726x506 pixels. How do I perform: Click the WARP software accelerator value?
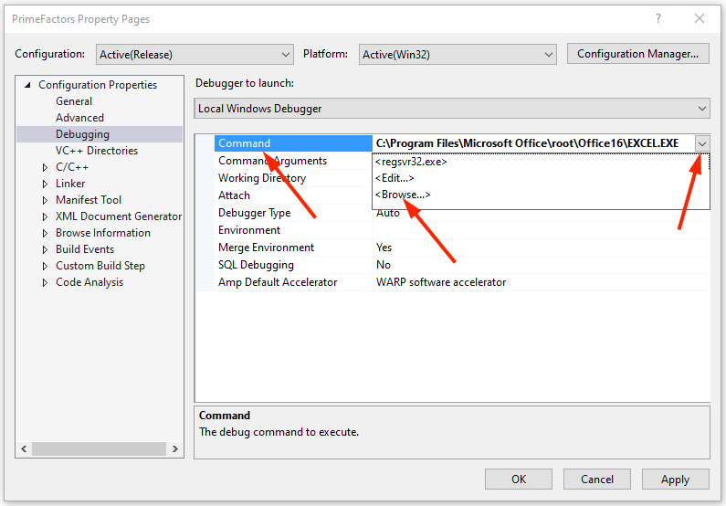point(441,282)
